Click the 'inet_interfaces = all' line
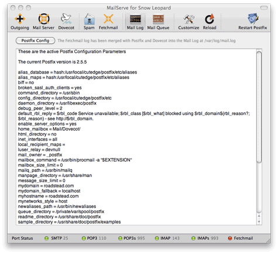Image resolution: width=278 pixels, height=254 pixels. [37, 139]
